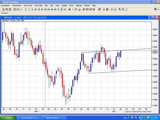Click the pin icon beside green indicator
Screen dimensions: 160x120
pyautogui.click(x=158, y=9)
